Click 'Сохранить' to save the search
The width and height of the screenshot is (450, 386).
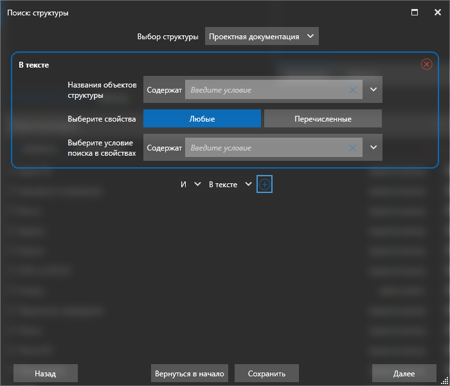tap(267, 373)
